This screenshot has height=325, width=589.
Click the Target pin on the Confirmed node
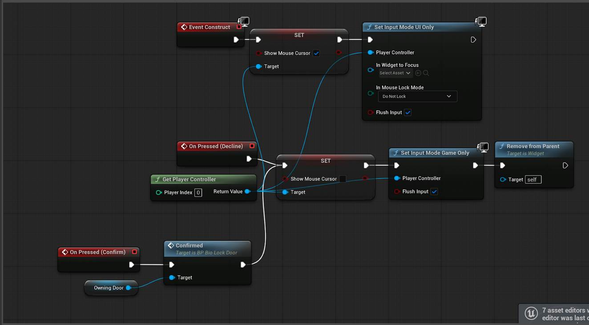click(172, 277)
